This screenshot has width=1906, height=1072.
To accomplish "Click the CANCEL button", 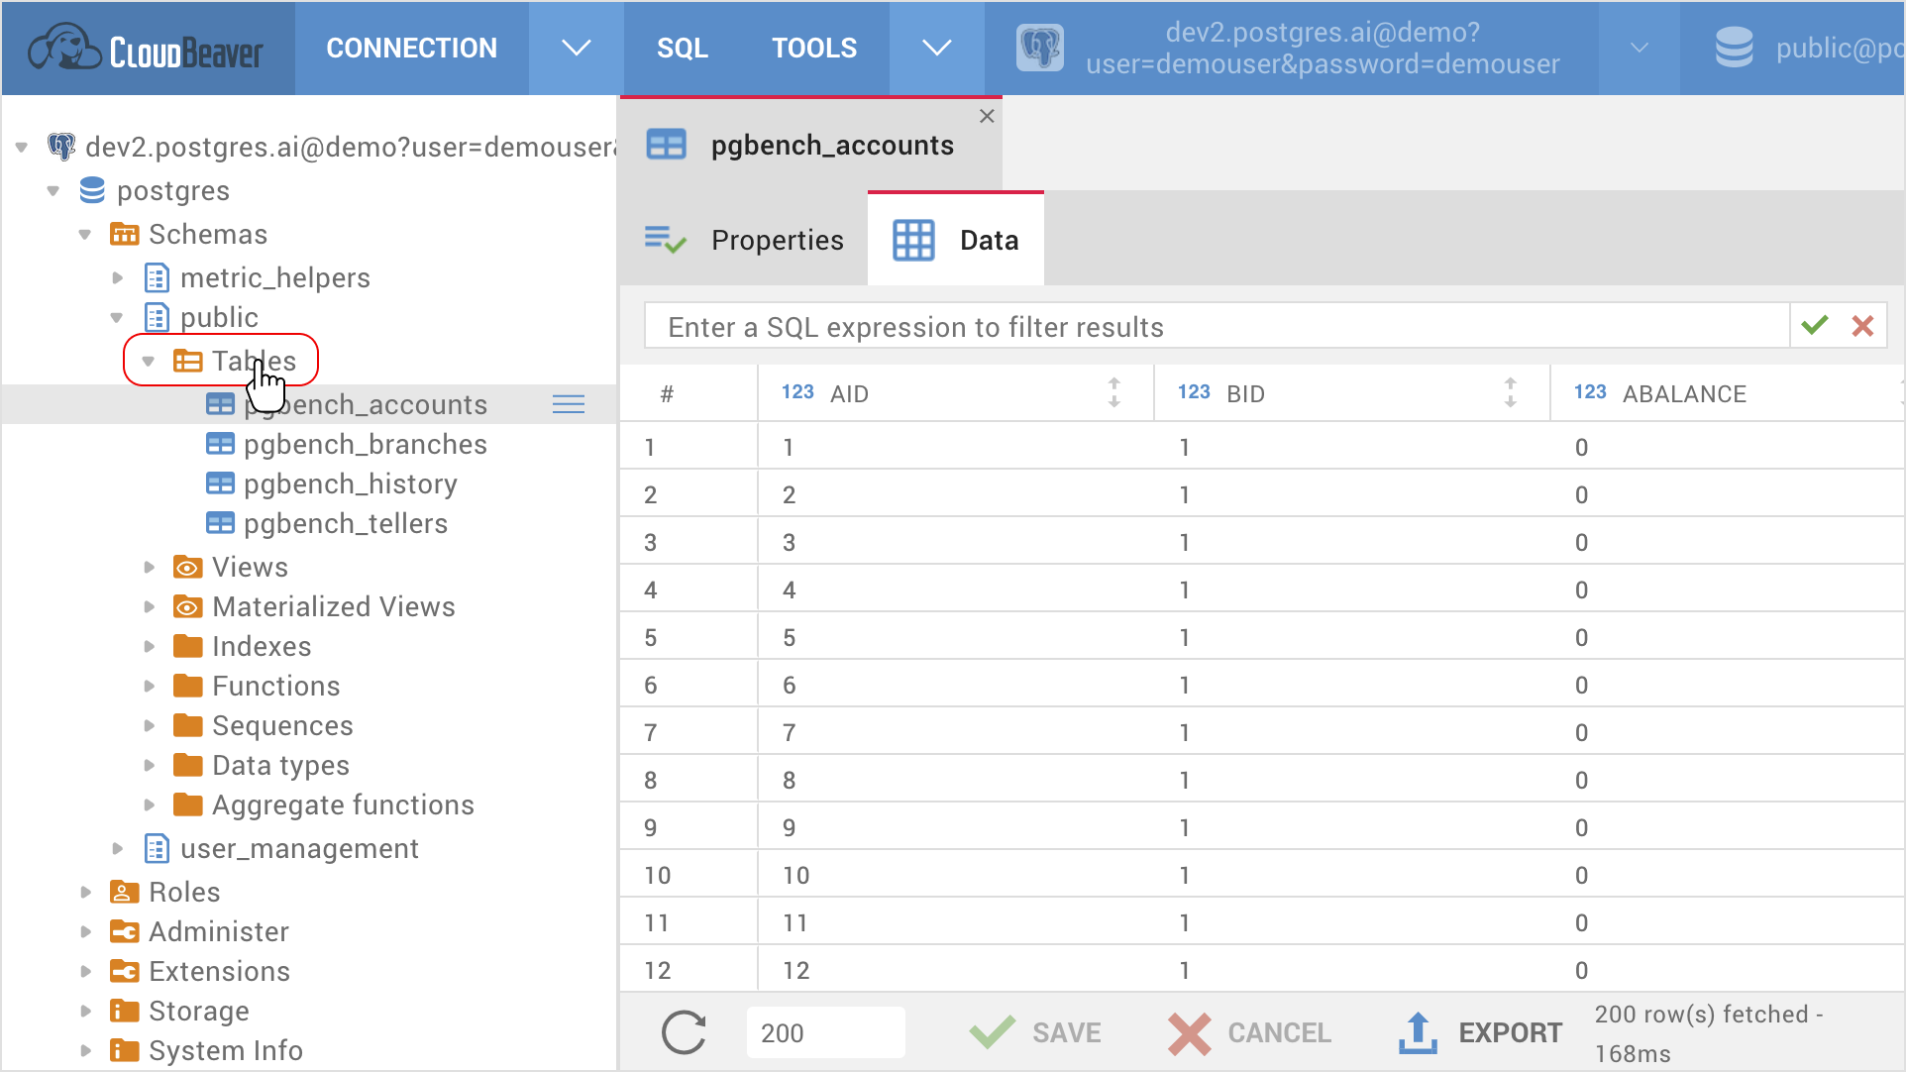I will pos(1249,1032).
